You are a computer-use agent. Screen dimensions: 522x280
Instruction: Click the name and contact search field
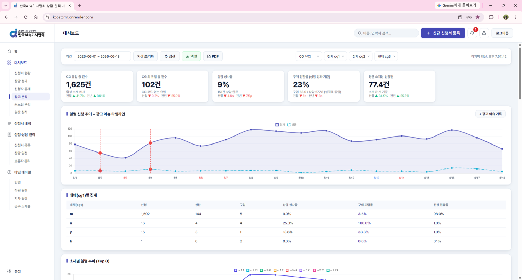[x=386, y=33]
